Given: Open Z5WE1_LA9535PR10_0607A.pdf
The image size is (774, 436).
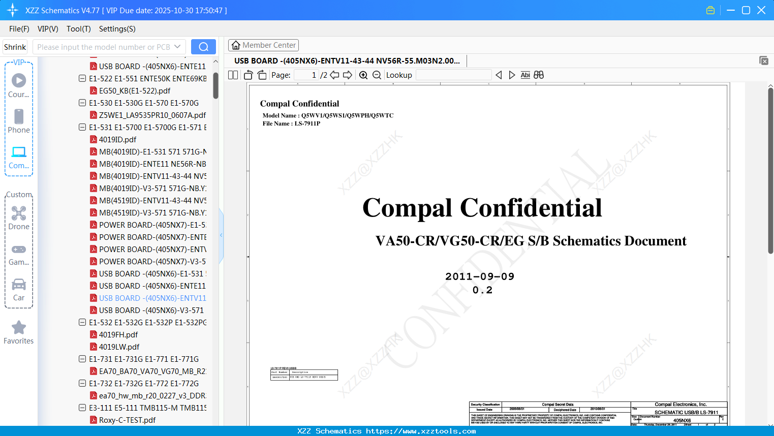Looking at the screenshot, I should (148, 115).
